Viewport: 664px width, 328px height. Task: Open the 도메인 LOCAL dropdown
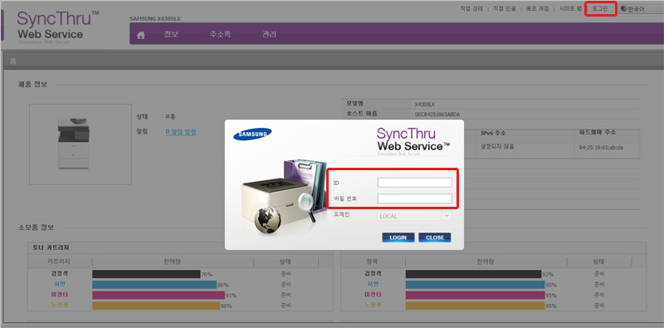(414, 216)
